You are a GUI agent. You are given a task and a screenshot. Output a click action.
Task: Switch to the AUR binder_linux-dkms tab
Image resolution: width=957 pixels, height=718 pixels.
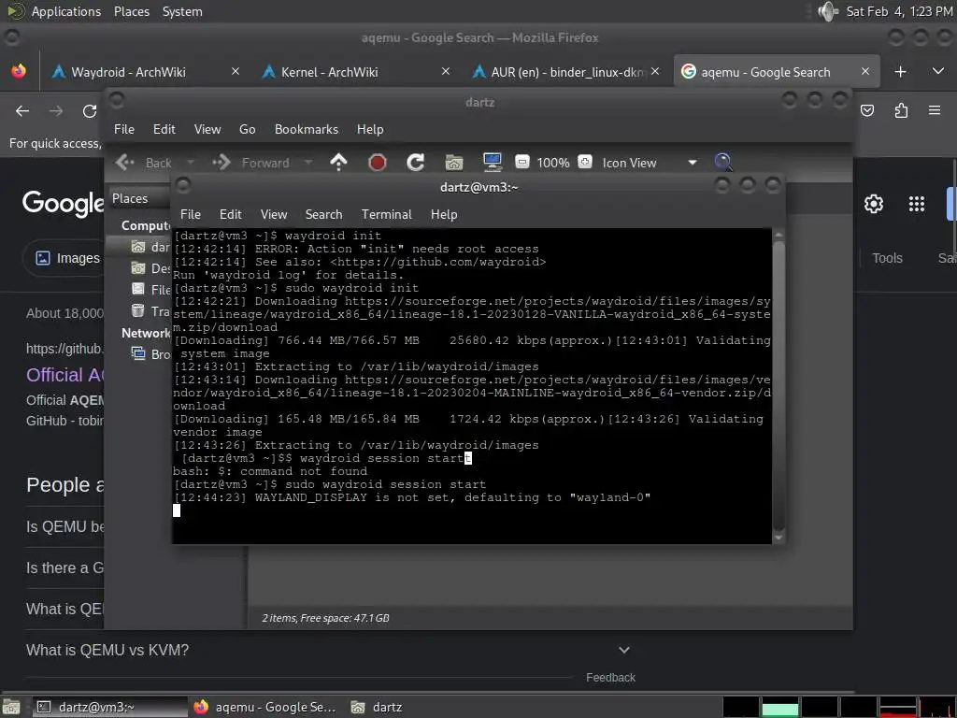tap(567, 72)
